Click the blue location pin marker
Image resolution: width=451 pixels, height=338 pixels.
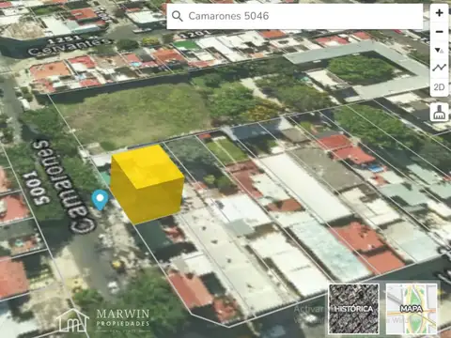(x=100, y=200)
